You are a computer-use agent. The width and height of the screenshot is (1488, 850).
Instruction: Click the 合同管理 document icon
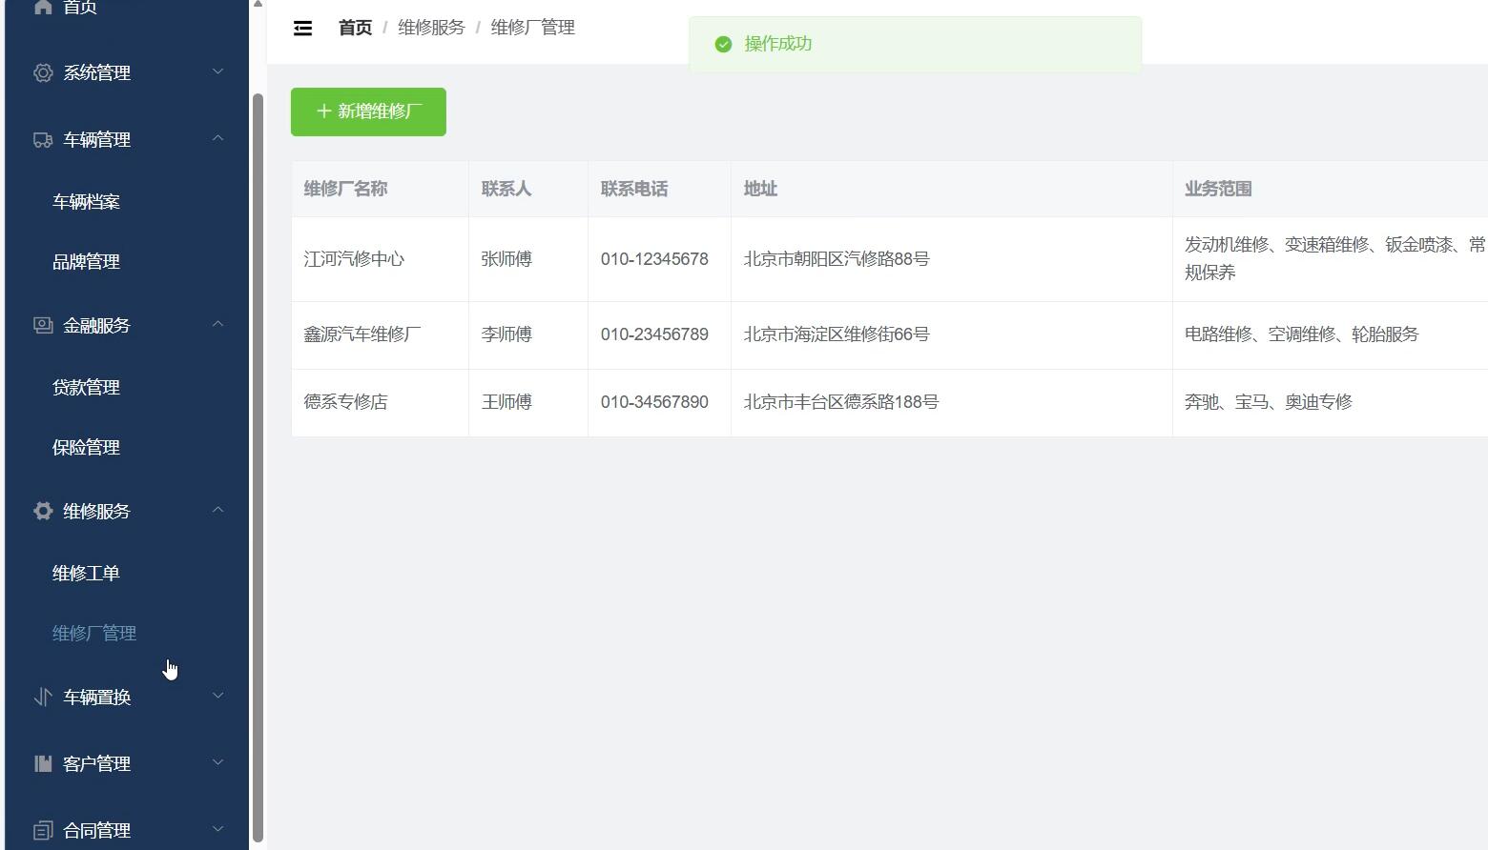43,830
